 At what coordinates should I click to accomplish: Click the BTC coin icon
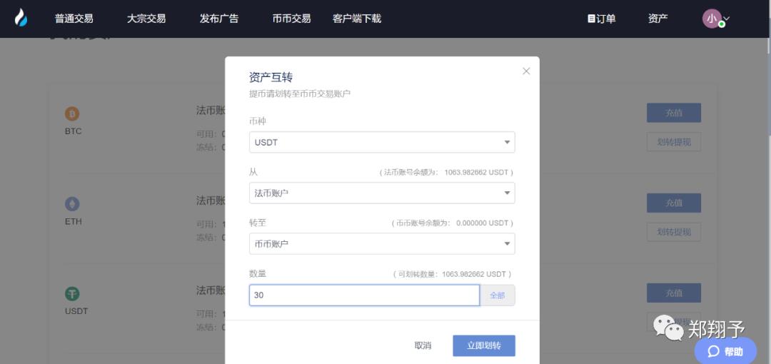pos(72,114)
